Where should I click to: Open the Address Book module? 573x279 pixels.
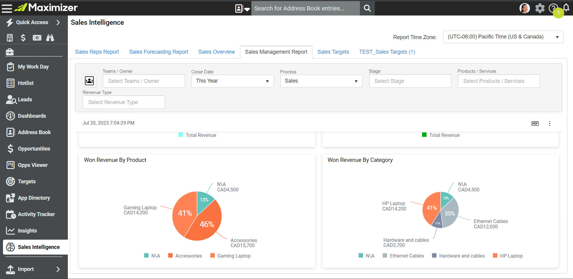34,132
